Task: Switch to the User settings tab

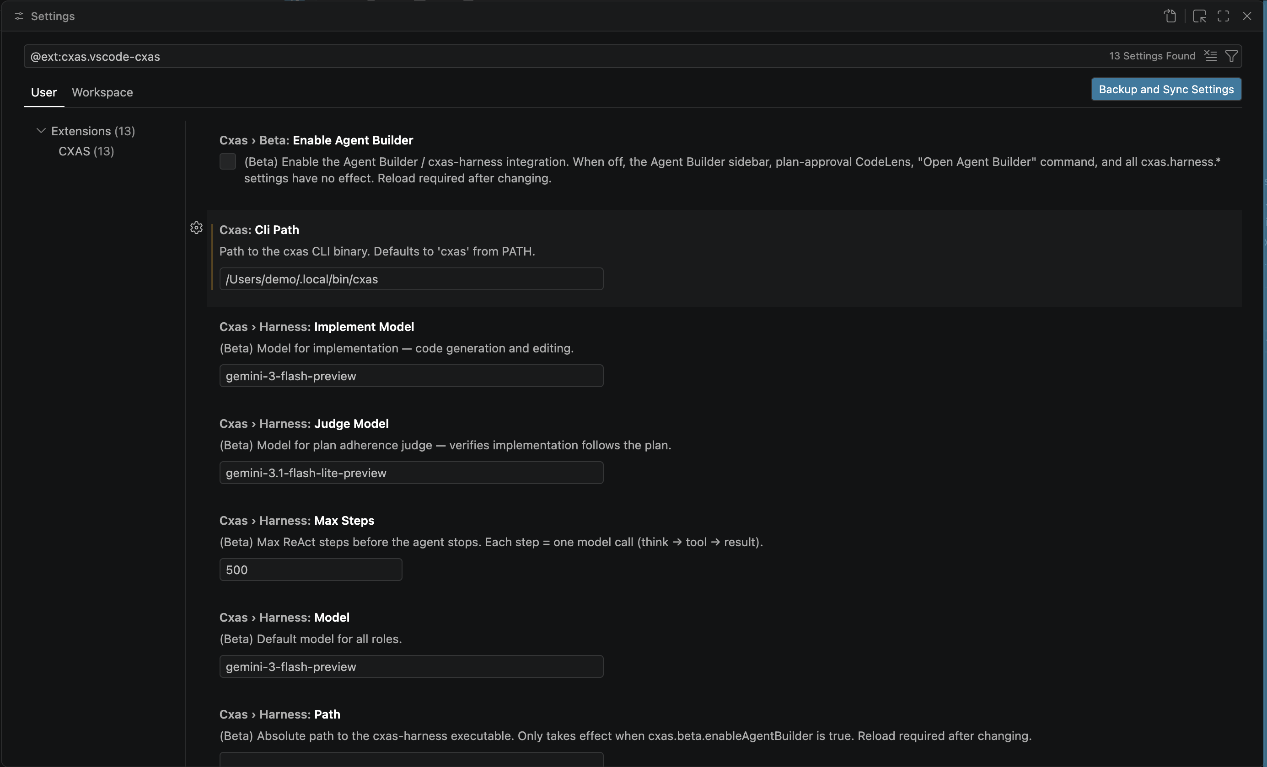Action: click(x=44, y=92)
